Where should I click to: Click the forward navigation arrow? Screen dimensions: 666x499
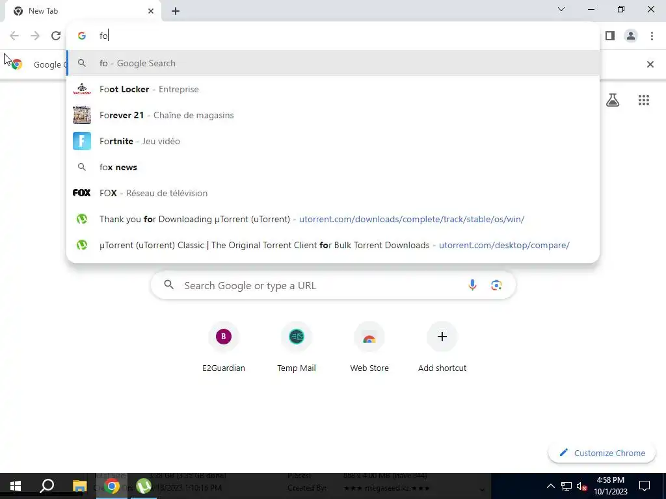[x=35, y=36]
